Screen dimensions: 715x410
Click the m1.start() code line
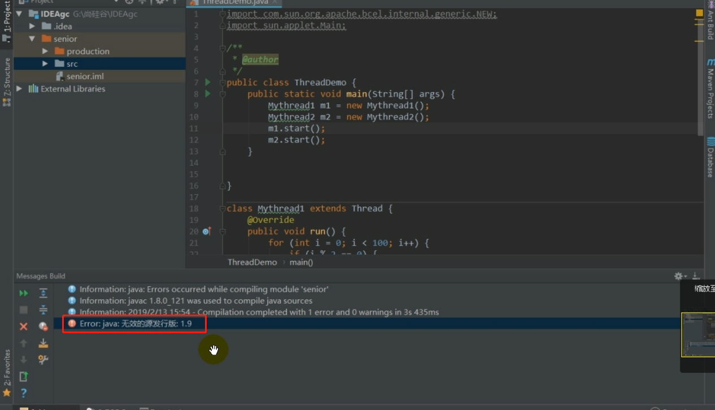(x=297, y=128)
